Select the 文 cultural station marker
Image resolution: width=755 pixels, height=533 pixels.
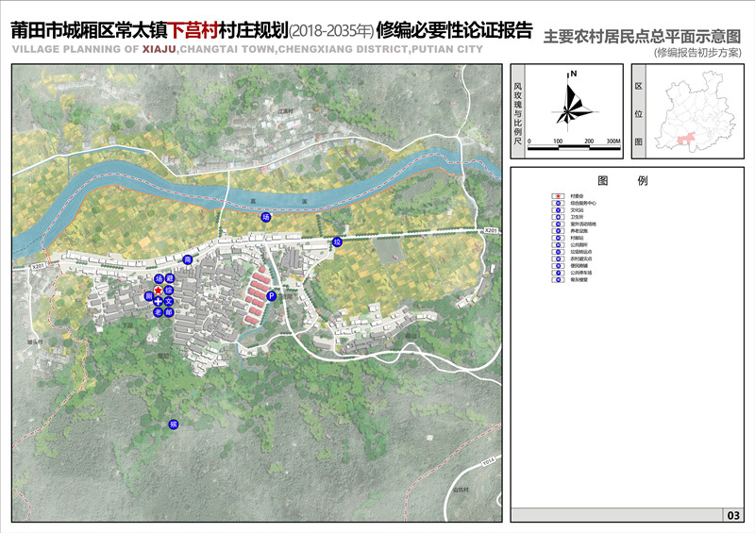point(170,301)
